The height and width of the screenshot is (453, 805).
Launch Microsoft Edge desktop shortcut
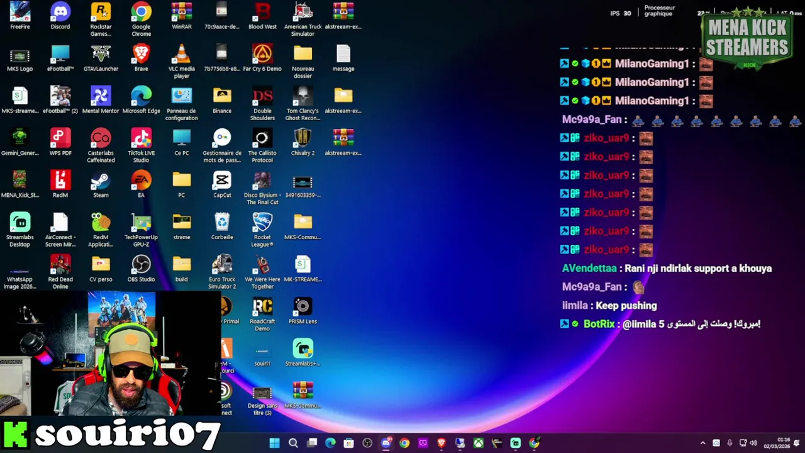[141, 100]
